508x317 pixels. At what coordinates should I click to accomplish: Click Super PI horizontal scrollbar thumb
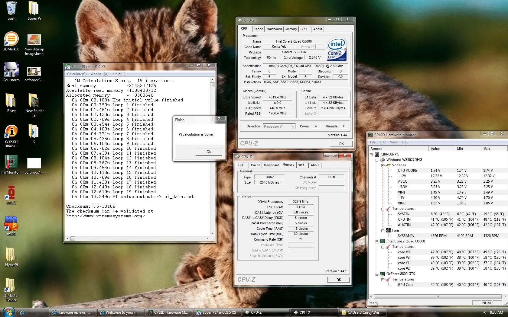(x=73, y=239)
